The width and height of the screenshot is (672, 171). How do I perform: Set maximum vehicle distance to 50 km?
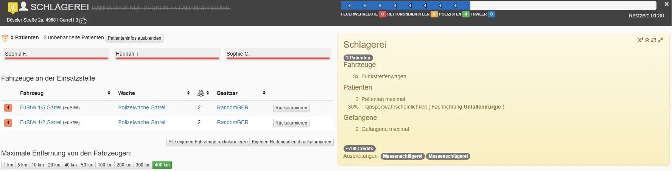pyautogui.click(x=87, y=165)
